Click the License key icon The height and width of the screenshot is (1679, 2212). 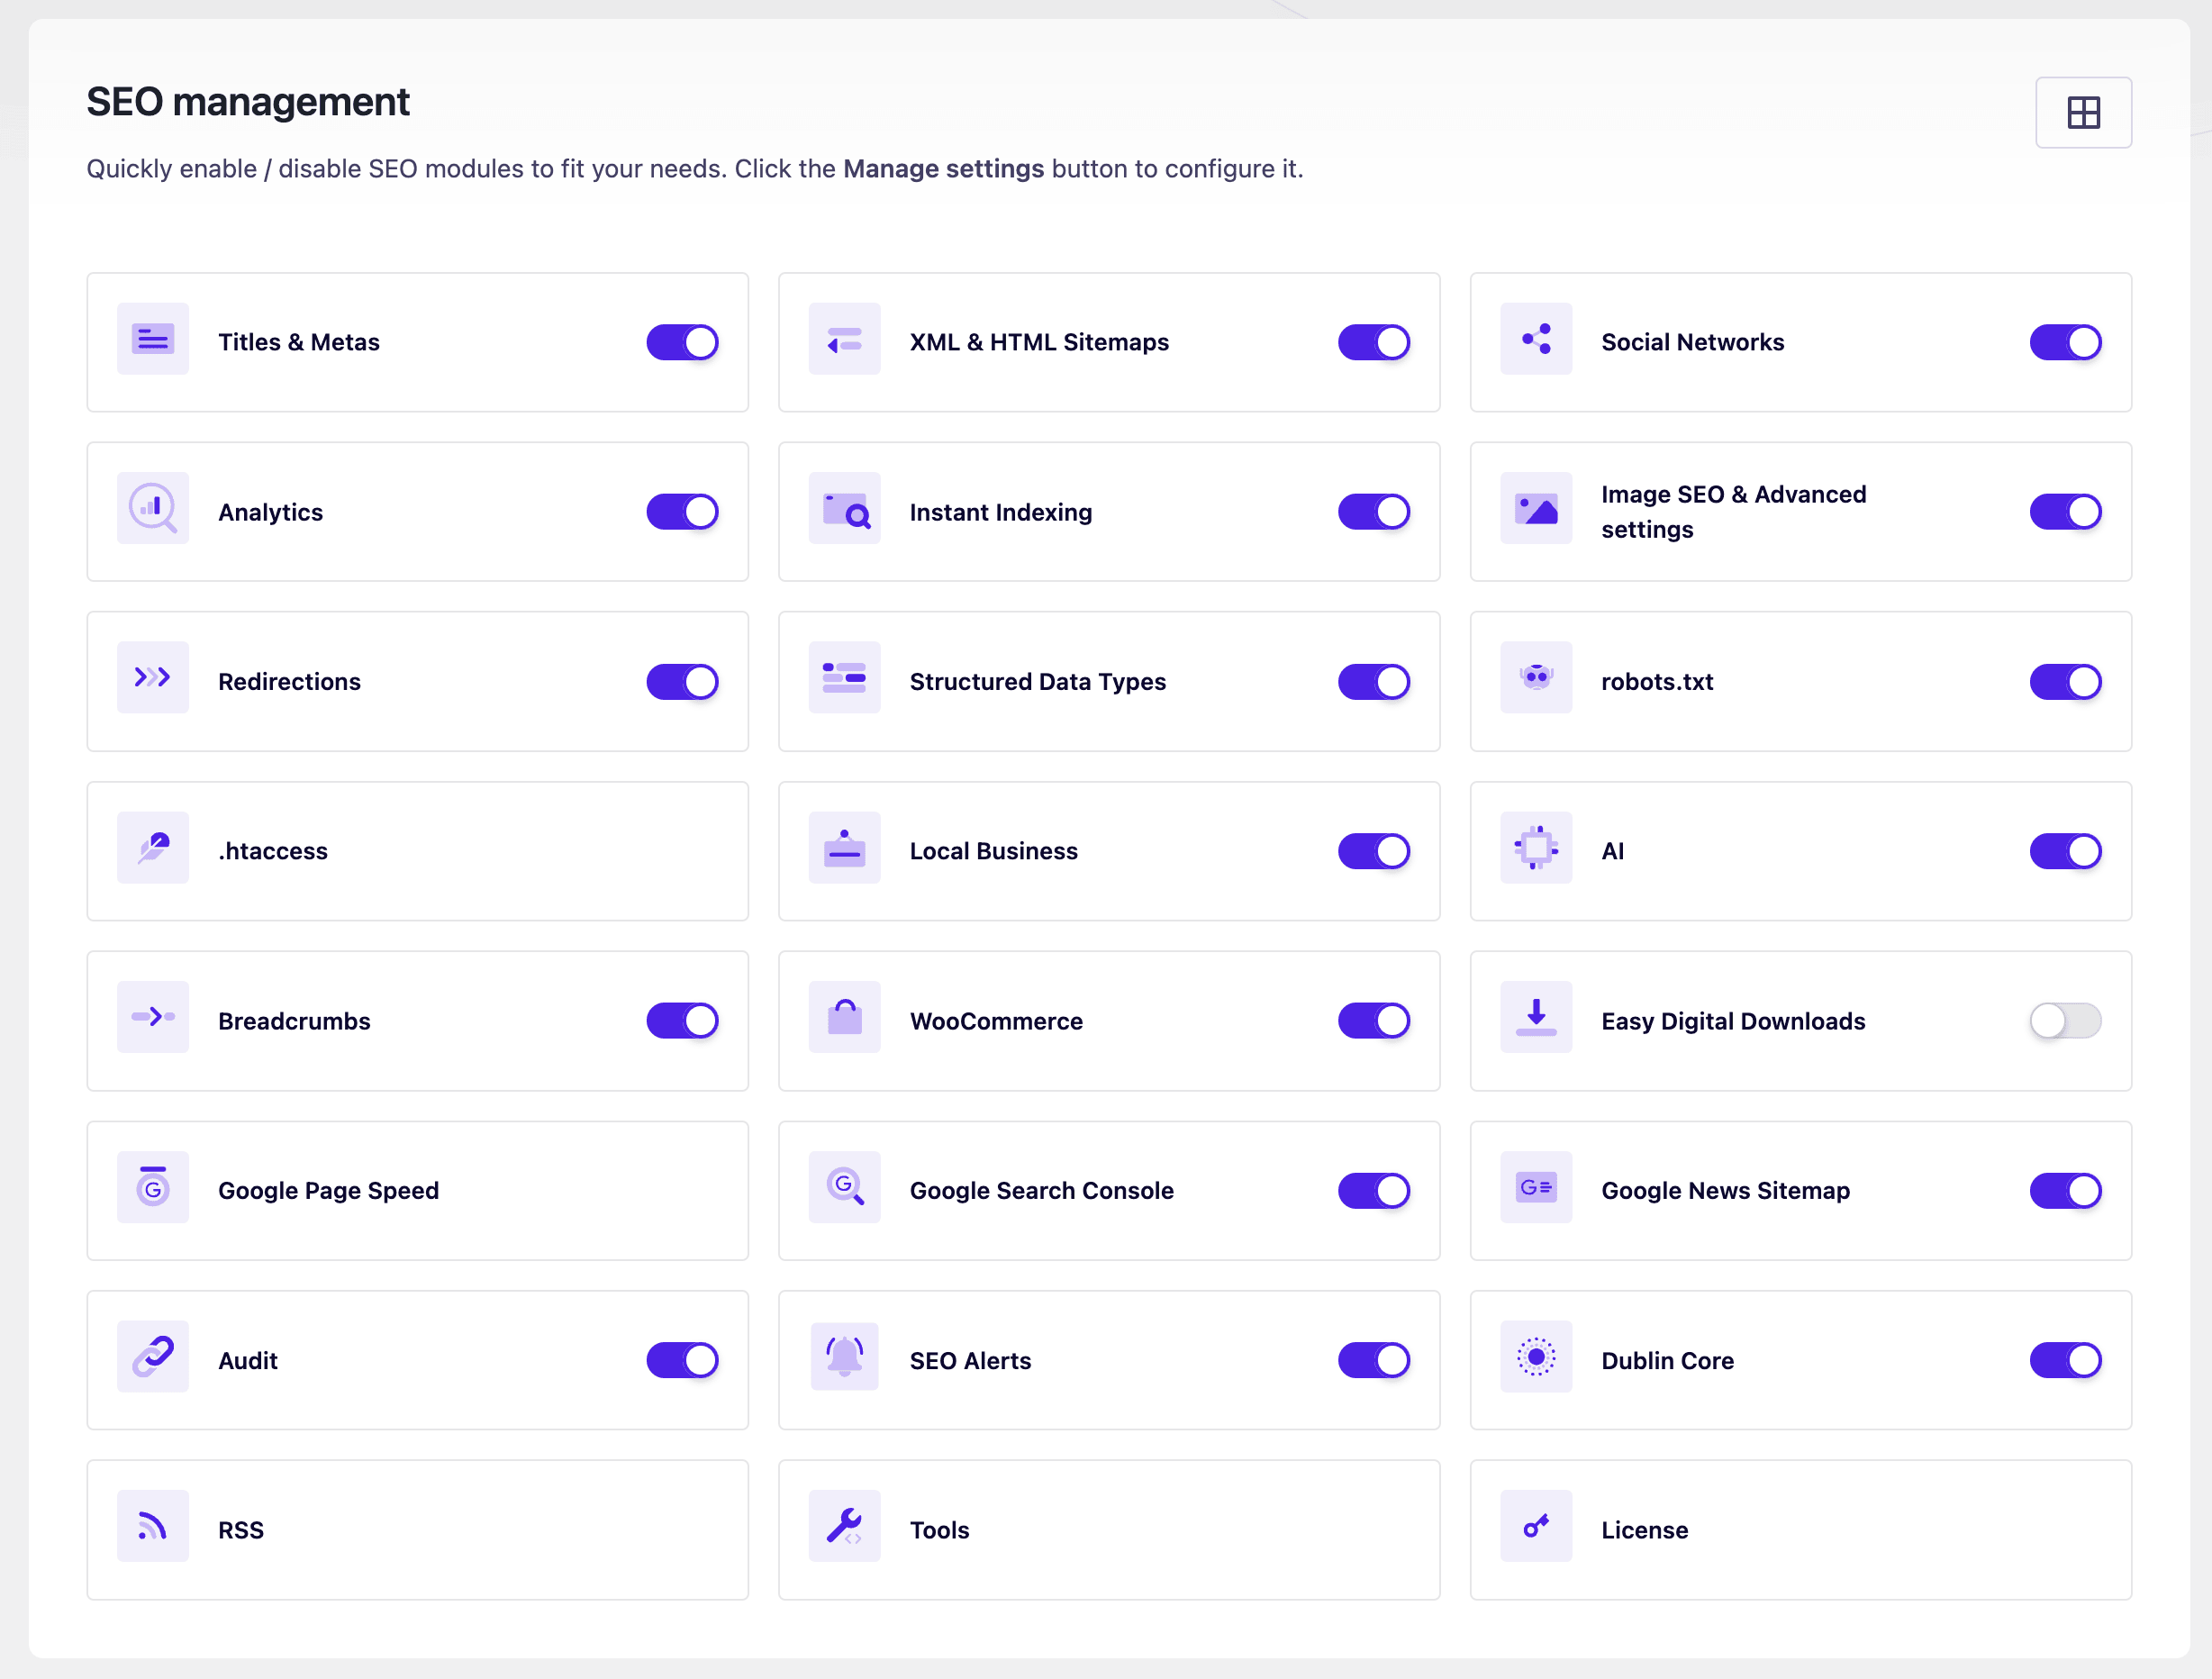[x=1535, y=1526]
